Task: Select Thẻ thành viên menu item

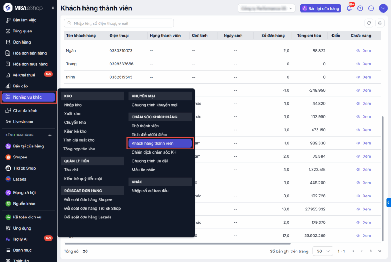Action: pyautogui.click(x=145, y=126)
